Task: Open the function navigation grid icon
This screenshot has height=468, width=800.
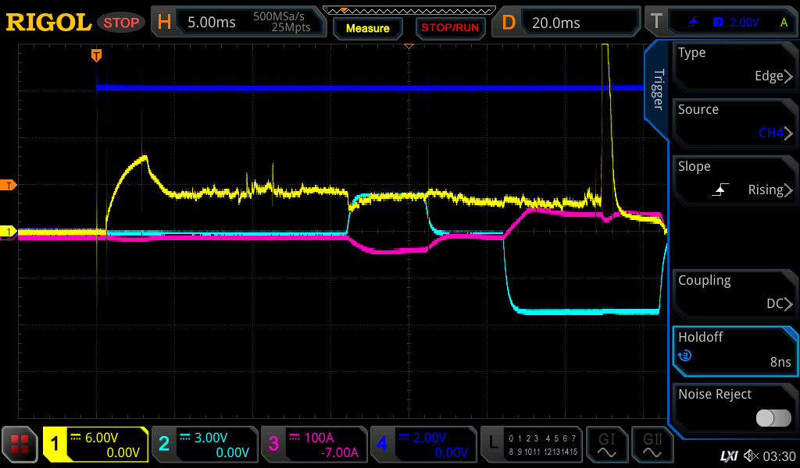Action: (x=20, y=445)
